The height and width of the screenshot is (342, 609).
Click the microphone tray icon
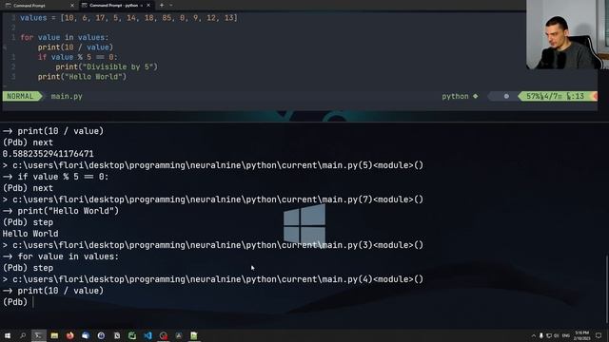(x=541, y=335)
